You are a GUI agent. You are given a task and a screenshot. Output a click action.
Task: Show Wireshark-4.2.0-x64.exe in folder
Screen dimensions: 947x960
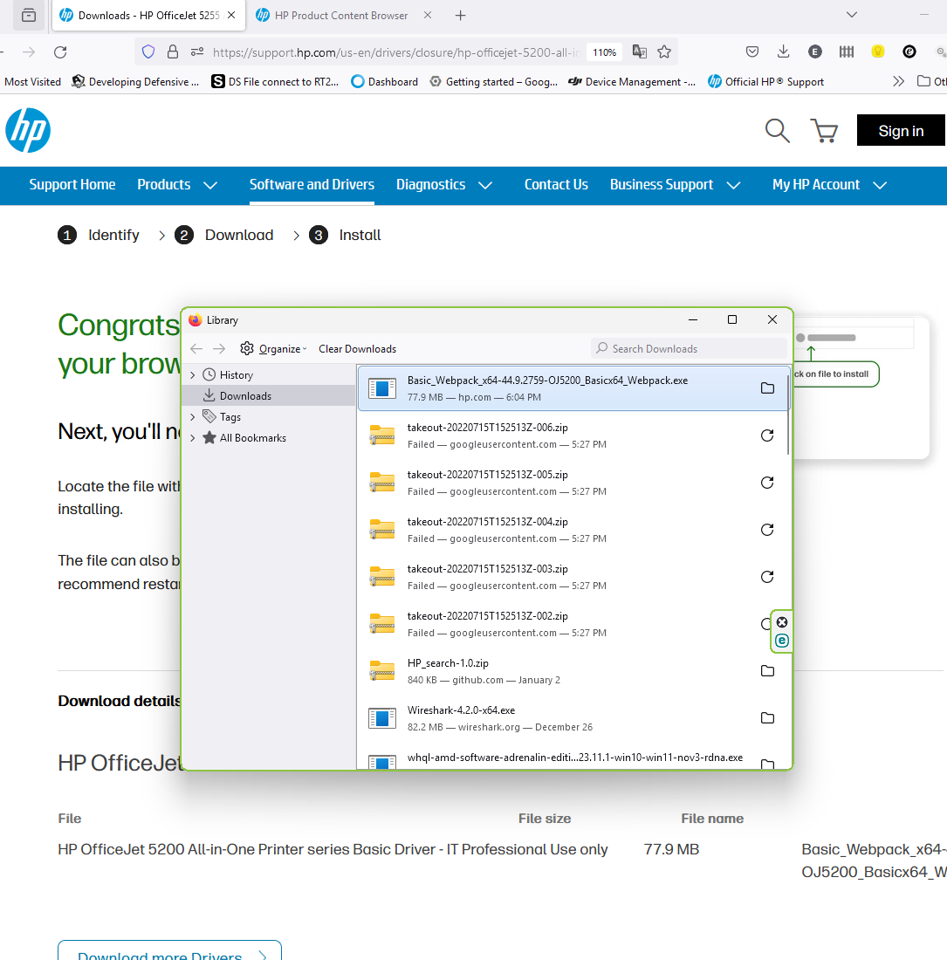point(767,718)
